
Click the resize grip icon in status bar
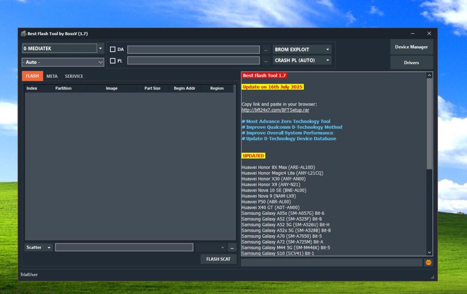tap(432, 277)
